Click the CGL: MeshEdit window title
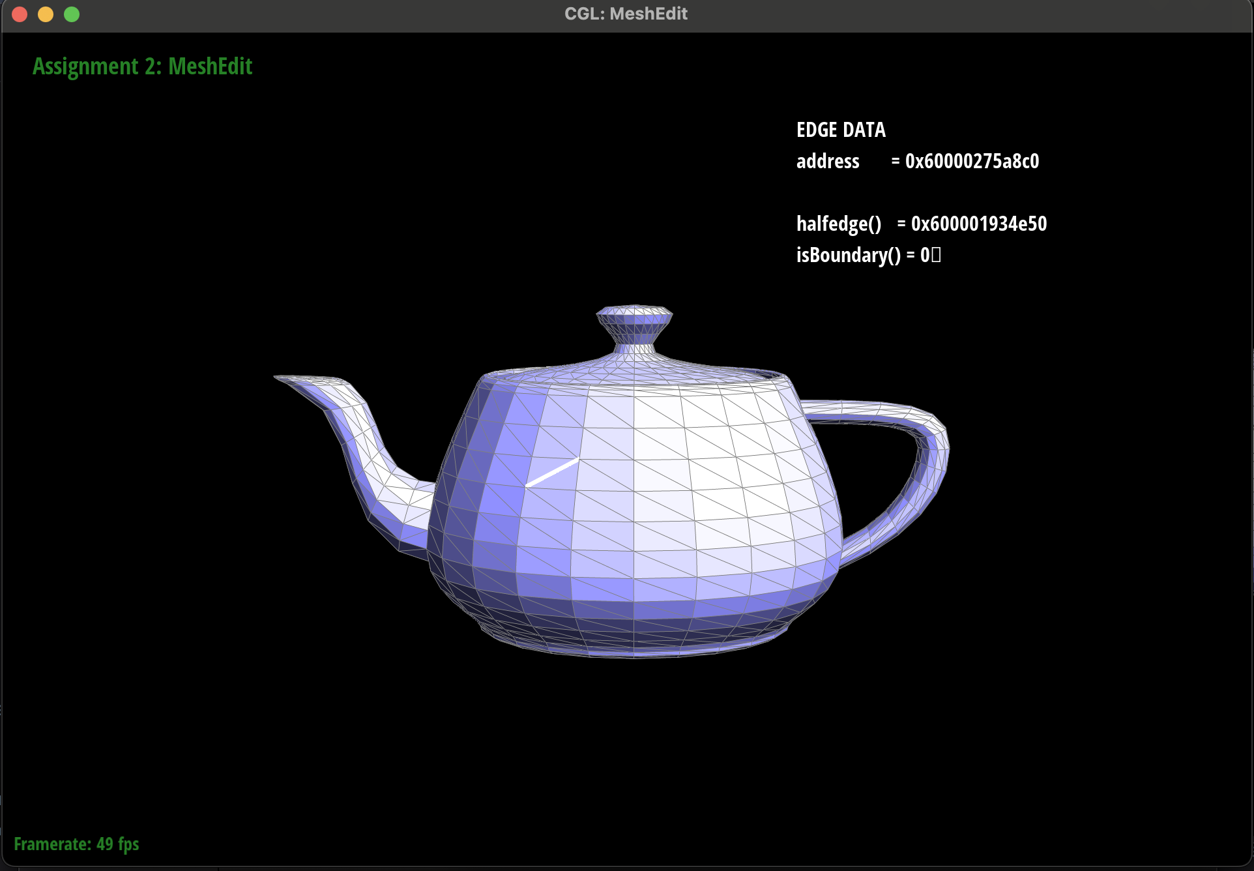The image size is (1254, 871). click(626, 14)
